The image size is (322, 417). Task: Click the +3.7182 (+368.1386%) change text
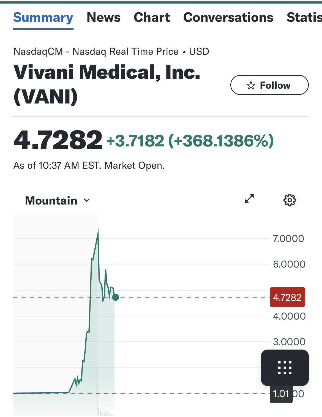(x=190, y=140)
